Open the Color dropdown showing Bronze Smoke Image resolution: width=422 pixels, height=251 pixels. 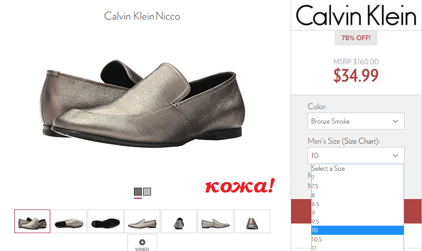point(356,121)
